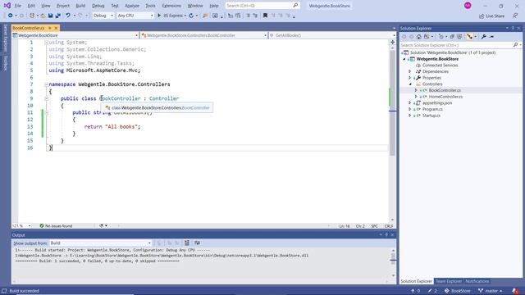Open the Tools menu
The height and width of the screenshot is (295, 525).
click(x=150, y=6)
